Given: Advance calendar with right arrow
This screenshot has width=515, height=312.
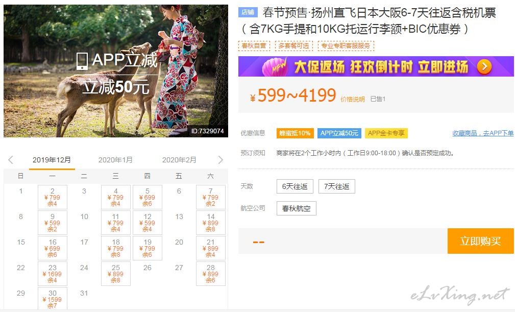Looking at the screenshot, I should pos(220,160).
